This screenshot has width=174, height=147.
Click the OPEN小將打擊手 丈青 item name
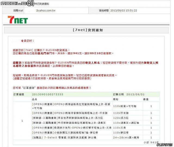tap(72, 128)
